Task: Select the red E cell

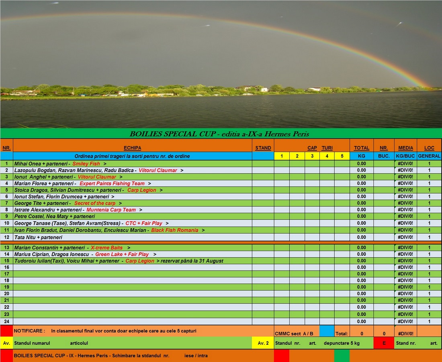Action: click(384, 343)
